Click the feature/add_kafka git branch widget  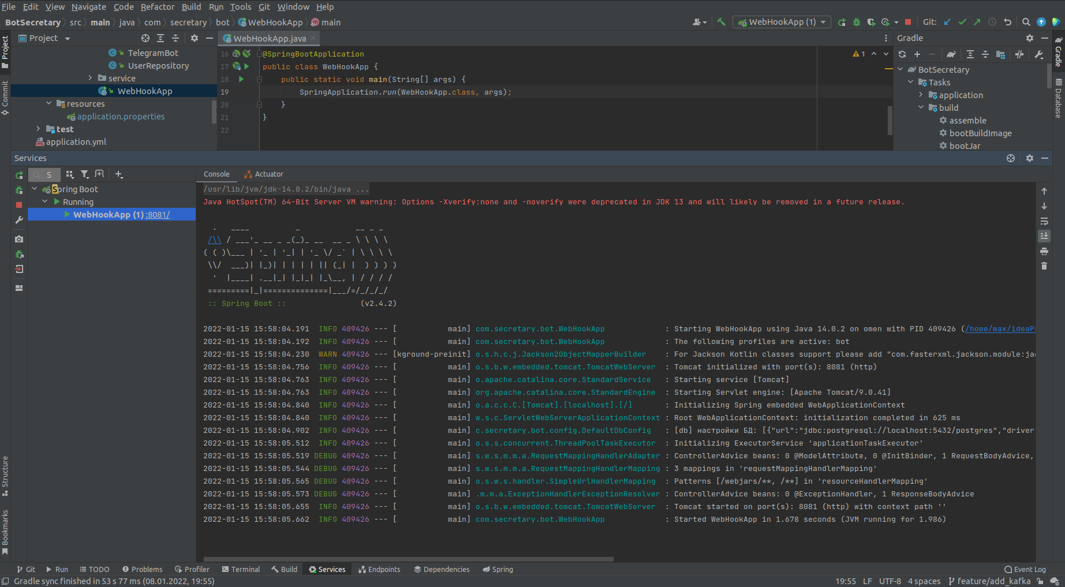[989, 581]
